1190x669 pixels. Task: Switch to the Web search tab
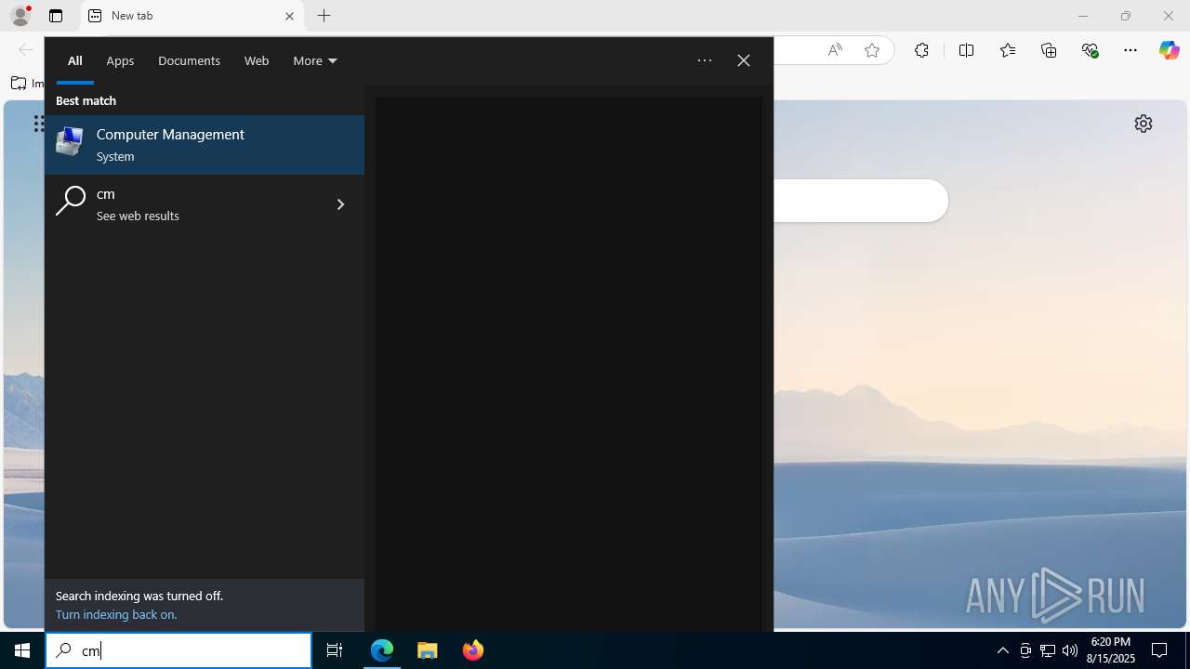pyautogui.click(x=257, y=60)
